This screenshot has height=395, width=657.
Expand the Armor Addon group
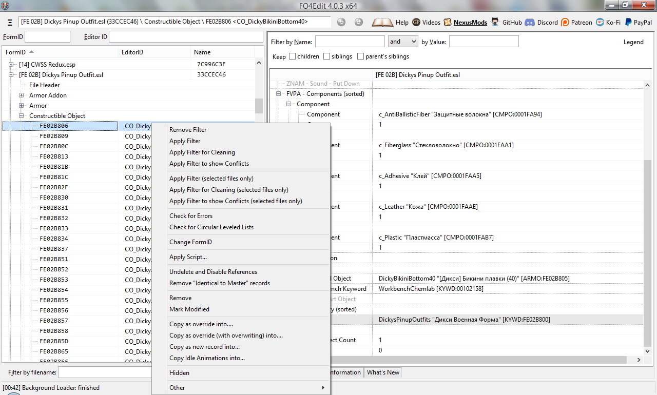22,95
